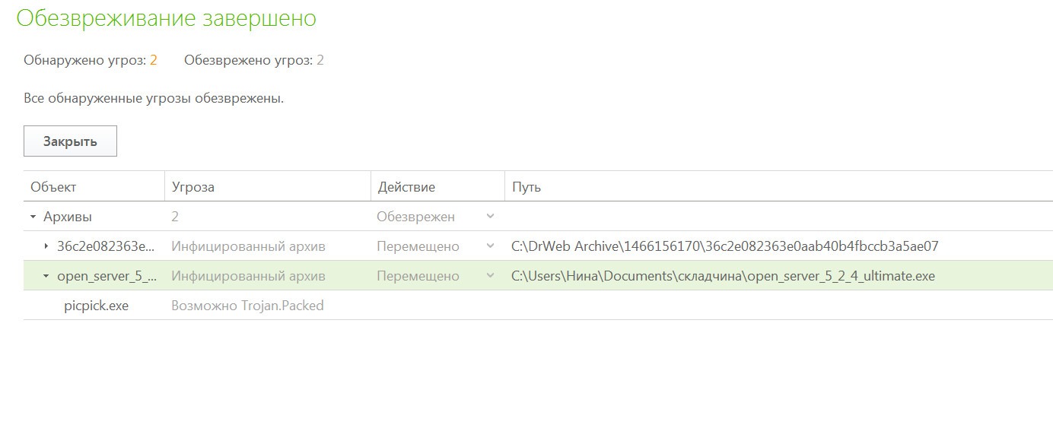Open action dropdown next to Обезврежен
The height and width of the screenshot is (428, 1053).
pos(490,217)
